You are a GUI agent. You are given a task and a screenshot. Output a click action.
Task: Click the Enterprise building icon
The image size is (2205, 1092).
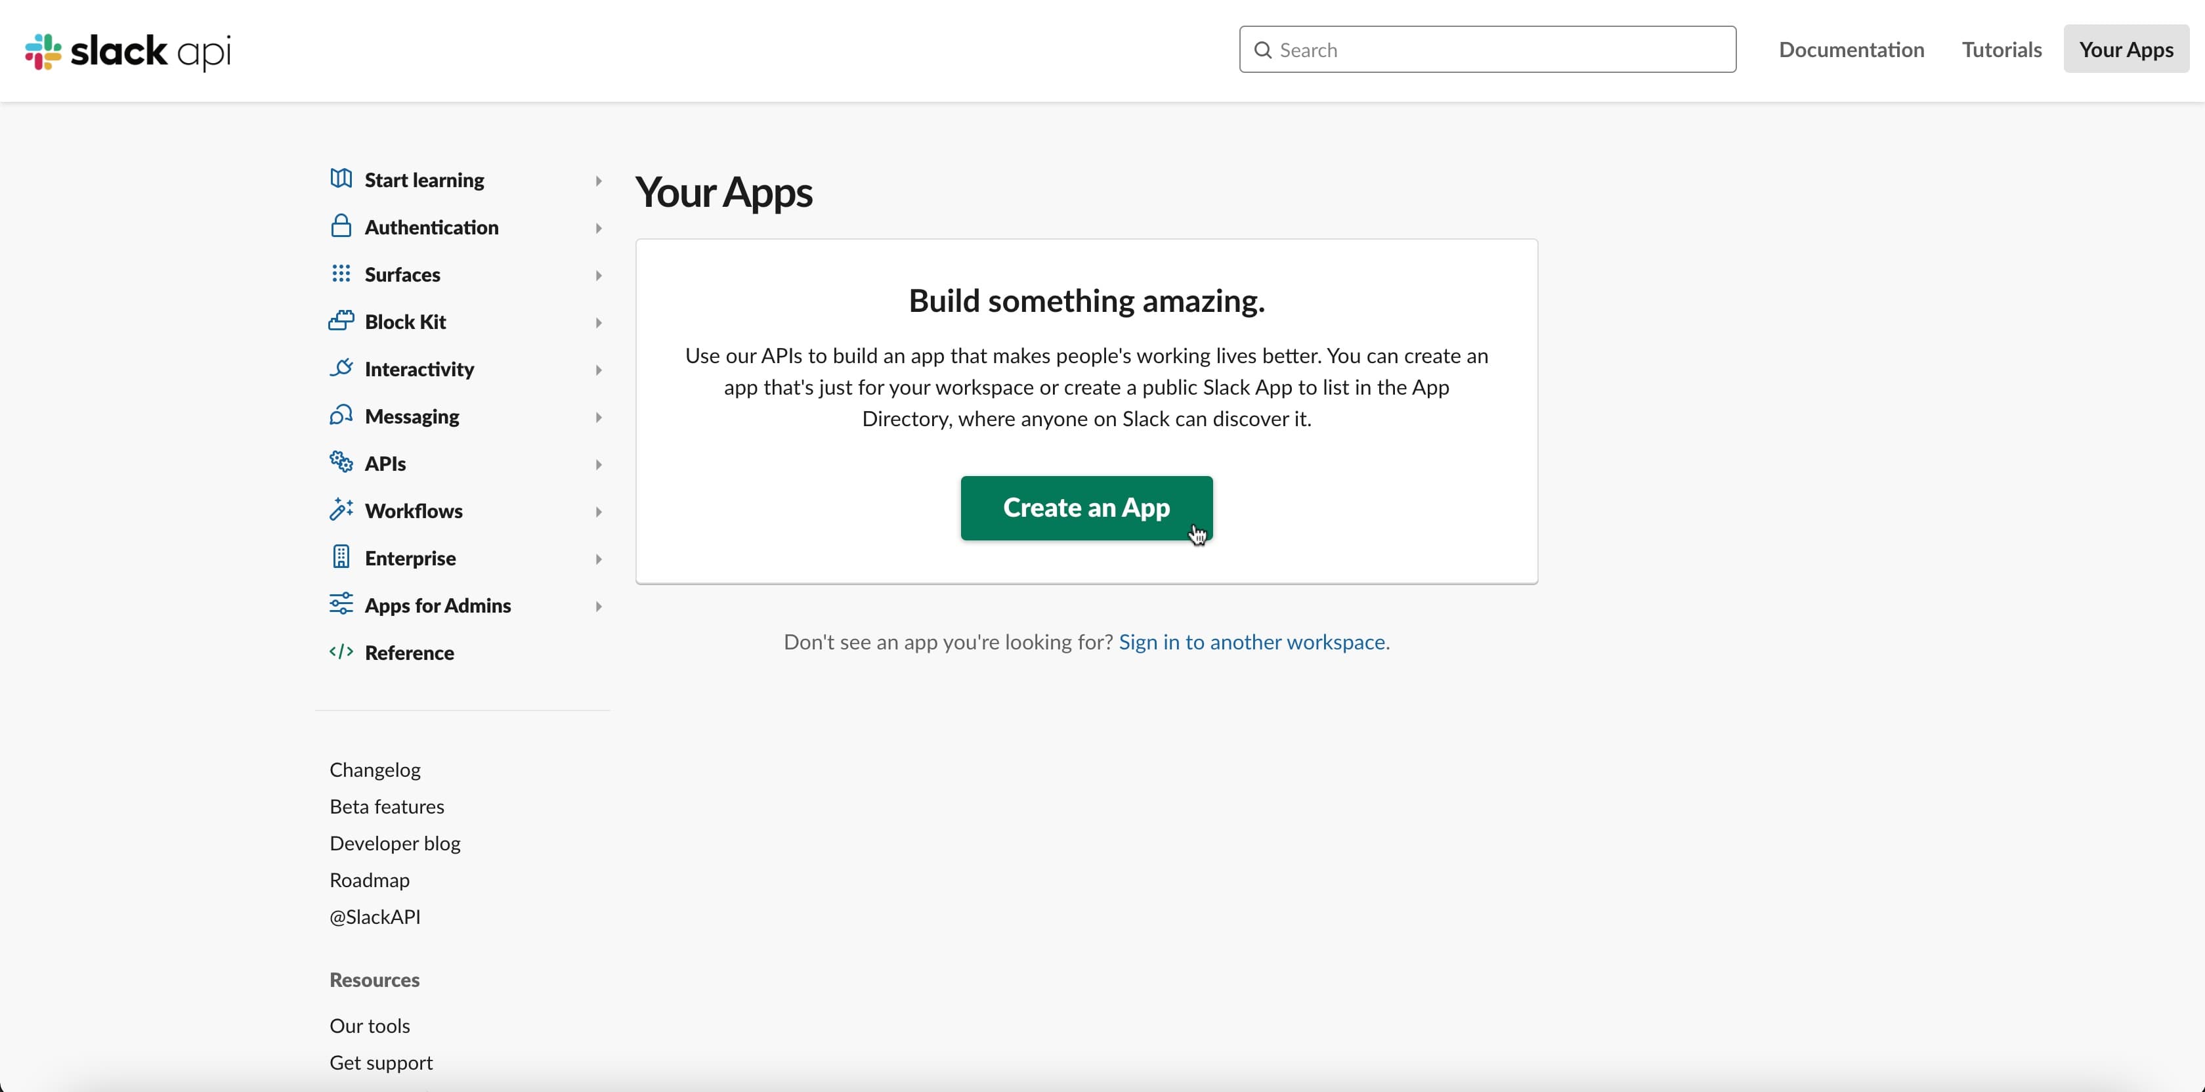(341, 557)
